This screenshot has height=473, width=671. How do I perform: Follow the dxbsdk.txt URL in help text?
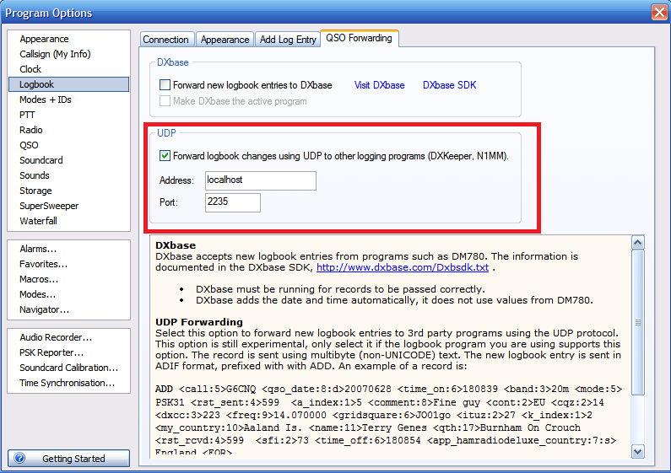402,267
